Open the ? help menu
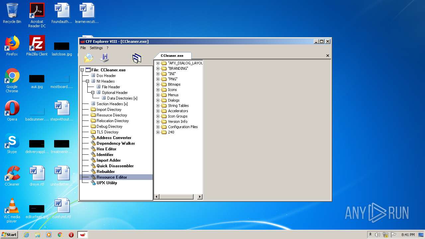Viewport: 425px width, 239px height. pos(107,48)
